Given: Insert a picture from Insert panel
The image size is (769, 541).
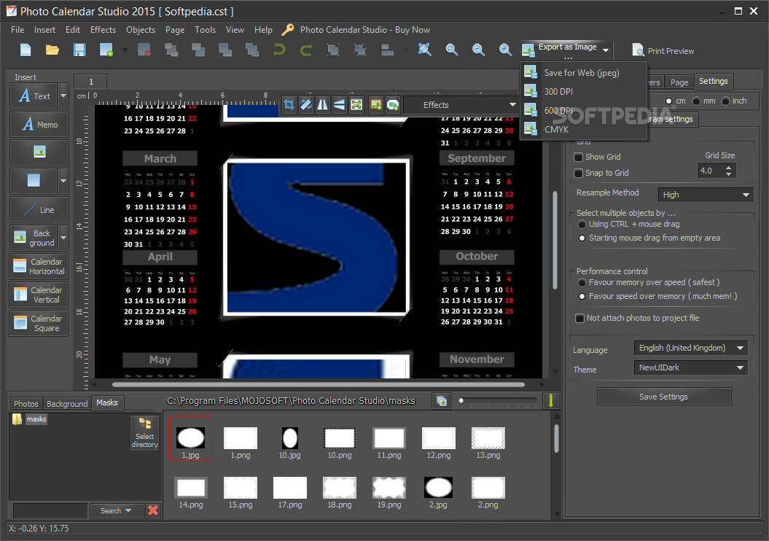Looking at the screenshot, I should (39, 152).
